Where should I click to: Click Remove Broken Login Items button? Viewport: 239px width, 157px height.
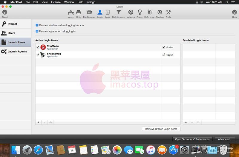(161, 129)
